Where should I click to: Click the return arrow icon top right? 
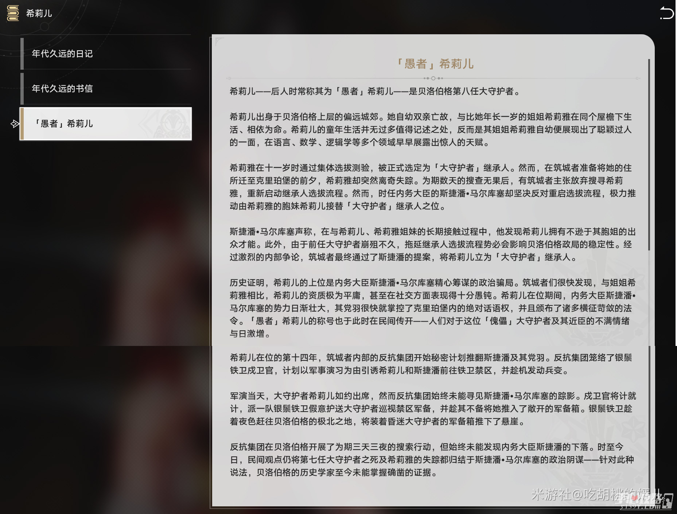tap(666, 13)
